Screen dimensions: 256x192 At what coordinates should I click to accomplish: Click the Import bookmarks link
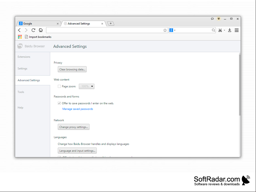[40, 37]
